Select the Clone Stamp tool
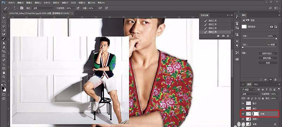 (x=4, y=43)
